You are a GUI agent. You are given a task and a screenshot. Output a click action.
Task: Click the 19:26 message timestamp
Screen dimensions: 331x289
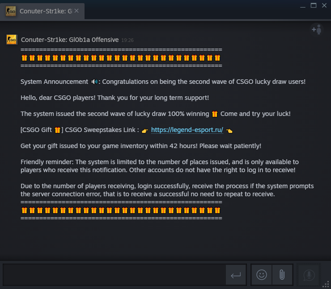click(x=127, y=40)
